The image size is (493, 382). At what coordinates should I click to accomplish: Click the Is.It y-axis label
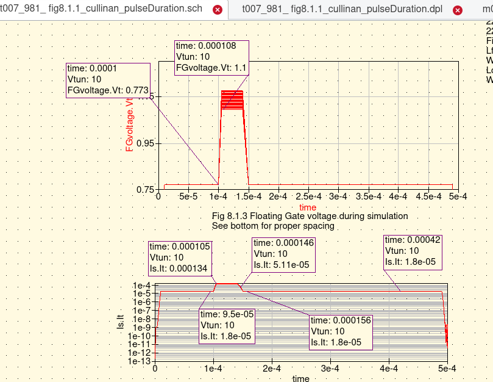pos(120,323)
